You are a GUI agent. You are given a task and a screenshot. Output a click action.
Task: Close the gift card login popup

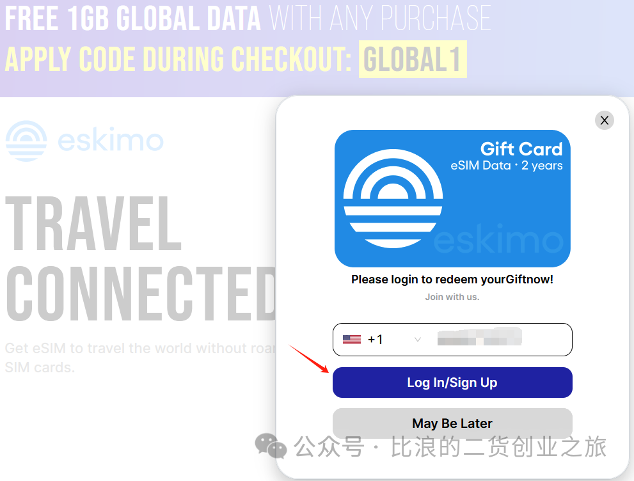coord(605,120)
